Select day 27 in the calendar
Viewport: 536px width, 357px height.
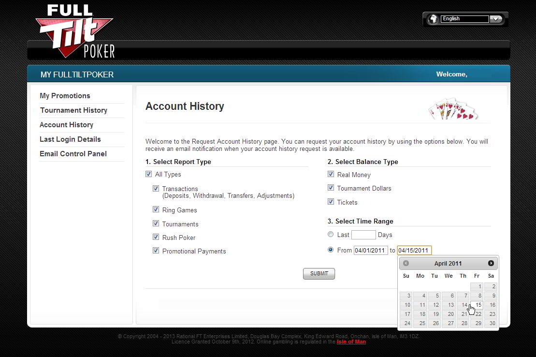(449, 324)
